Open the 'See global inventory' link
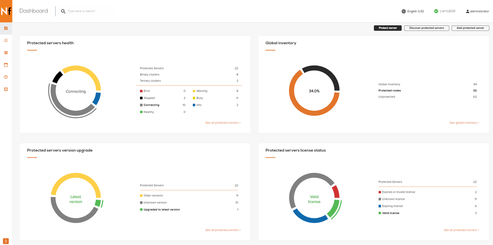 pyautogui.click(x=464, y=122)
